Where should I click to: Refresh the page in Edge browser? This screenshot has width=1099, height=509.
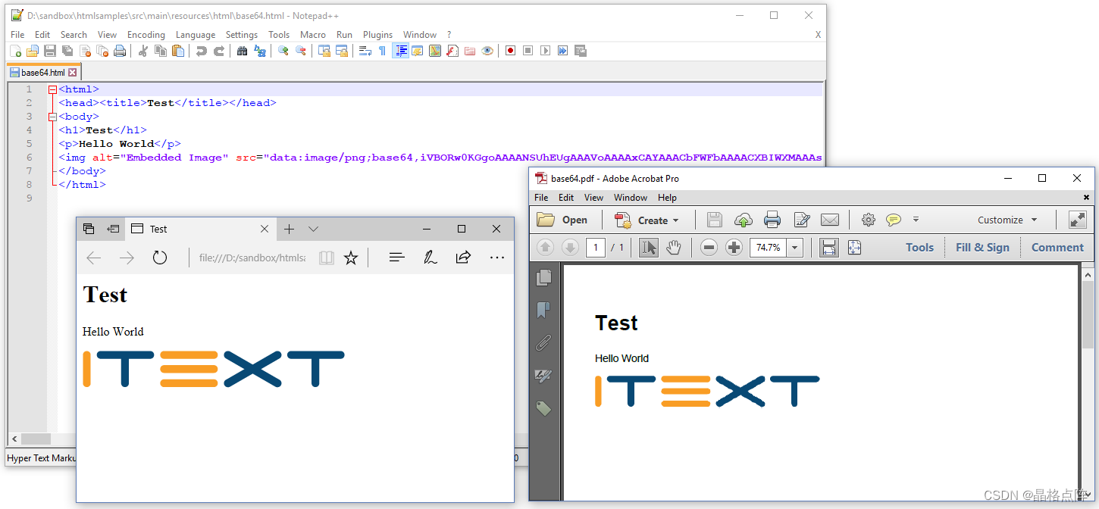[x=159, y=258]
